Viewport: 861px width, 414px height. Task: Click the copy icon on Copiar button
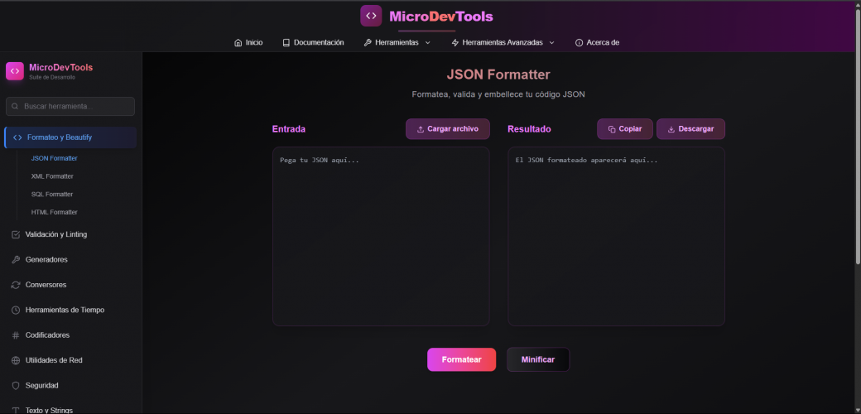click(x=612, y=129)
